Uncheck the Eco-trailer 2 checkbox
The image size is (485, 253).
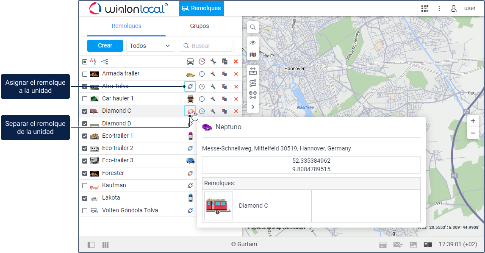(85, 148)
